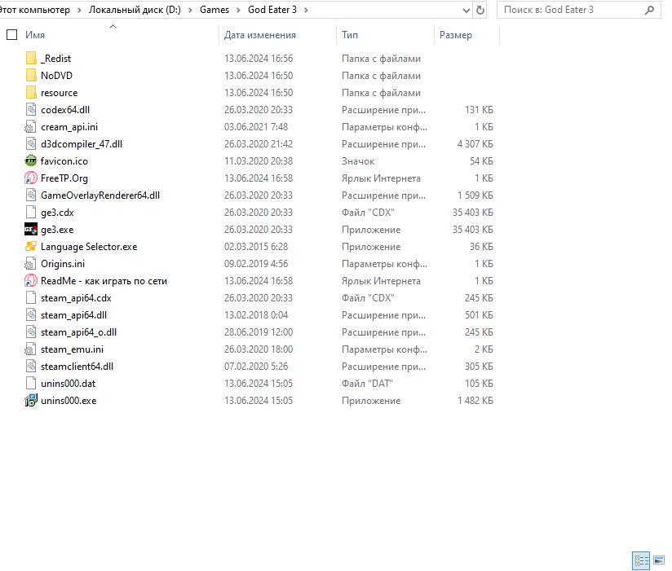This screenshot has width=672, height=571.
Task: Click the steam_api64.dll file icon
Action: click(31, 315)
